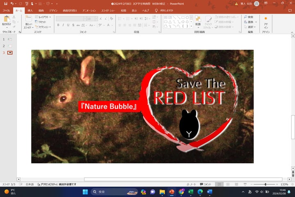Click the zoom slider in the status bar
Screen dimensions: 295x197
265,184
